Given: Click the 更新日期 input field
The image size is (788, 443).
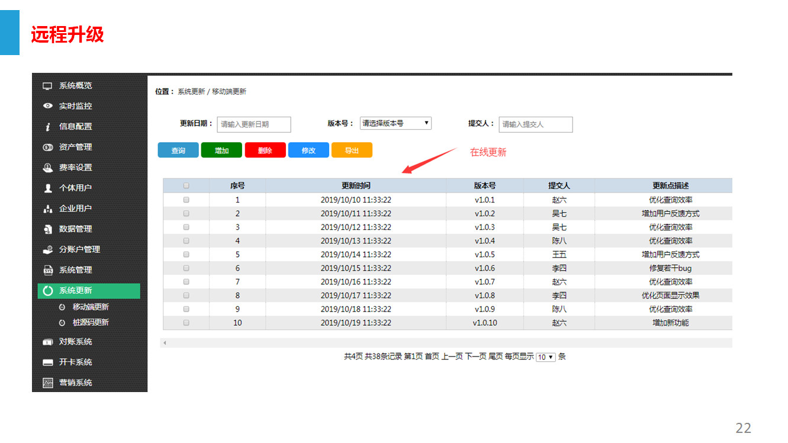Looking at the screenshot, I should pyautogui.click(x=254, y=124).
